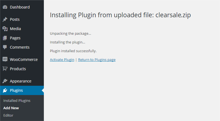
Task: Select the Pages menu label
Action: click(15, 38)
